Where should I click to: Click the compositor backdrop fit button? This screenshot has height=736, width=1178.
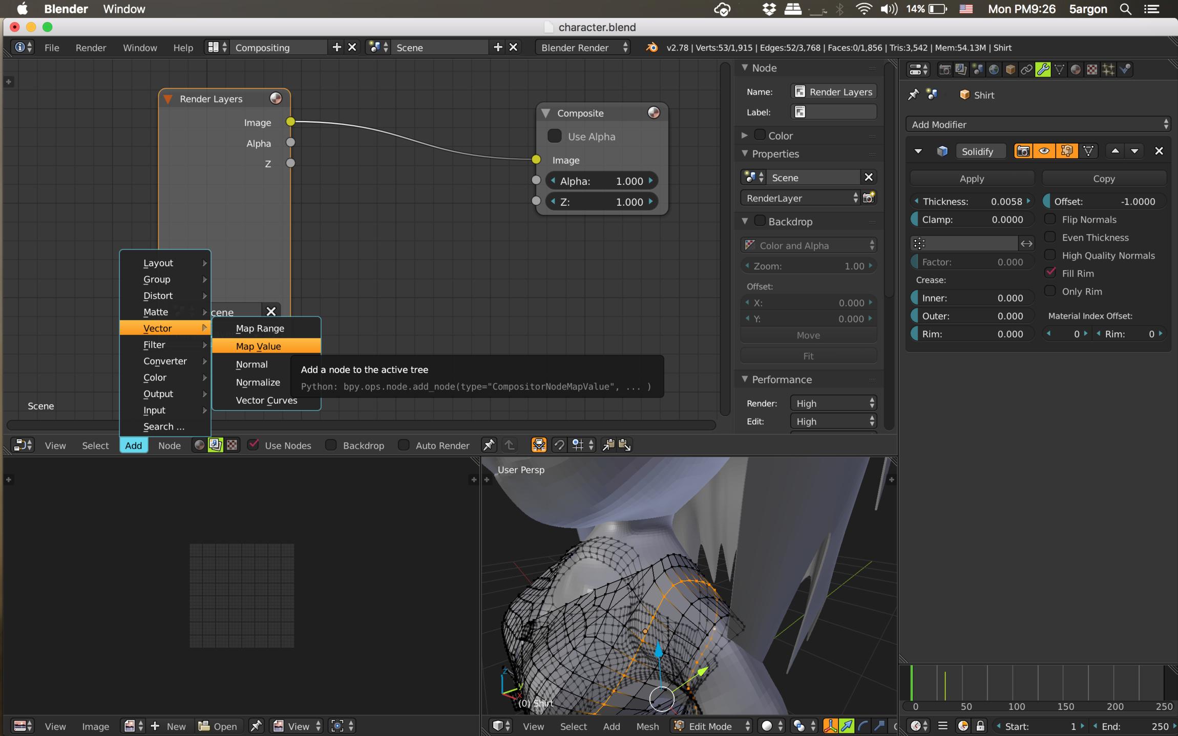point(807,355)
